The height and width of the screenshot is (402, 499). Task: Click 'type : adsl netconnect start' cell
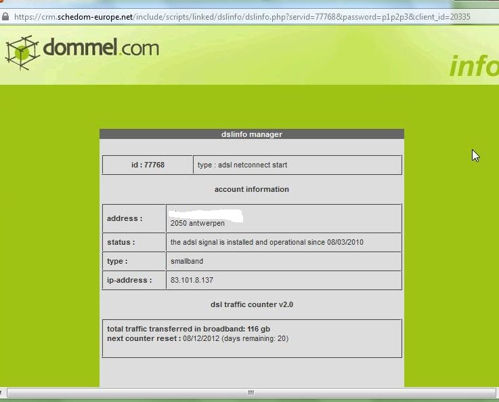tap(297, 165)
